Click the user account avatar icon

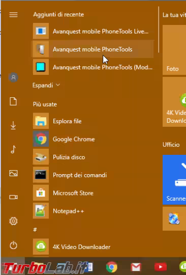(x=13, y=77)
